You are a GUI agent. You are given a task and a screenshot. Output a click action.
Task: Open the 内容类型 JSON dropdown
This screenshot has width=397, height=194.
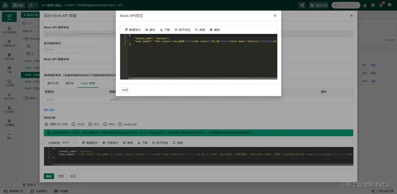point(69,143)
